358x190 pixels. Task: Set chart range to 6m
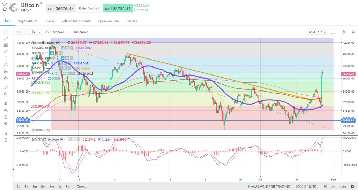click(52, 187)
